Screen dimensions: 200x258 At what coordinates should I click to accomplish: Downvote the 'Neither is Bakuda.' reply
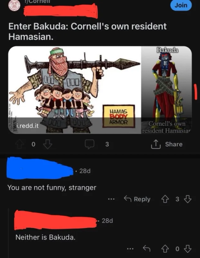pos(188,249)
